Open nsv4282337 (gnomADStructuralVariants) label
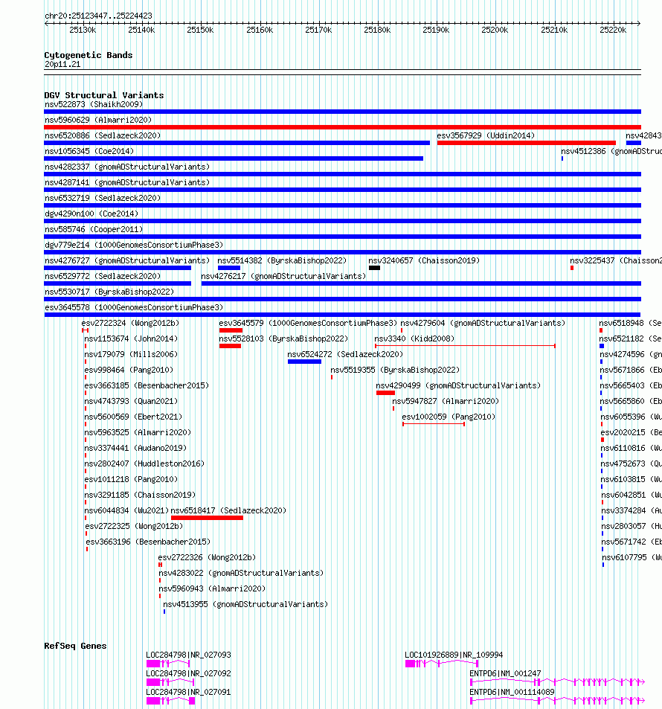Viewport: 662px width, 709px height. coord(127,167)
